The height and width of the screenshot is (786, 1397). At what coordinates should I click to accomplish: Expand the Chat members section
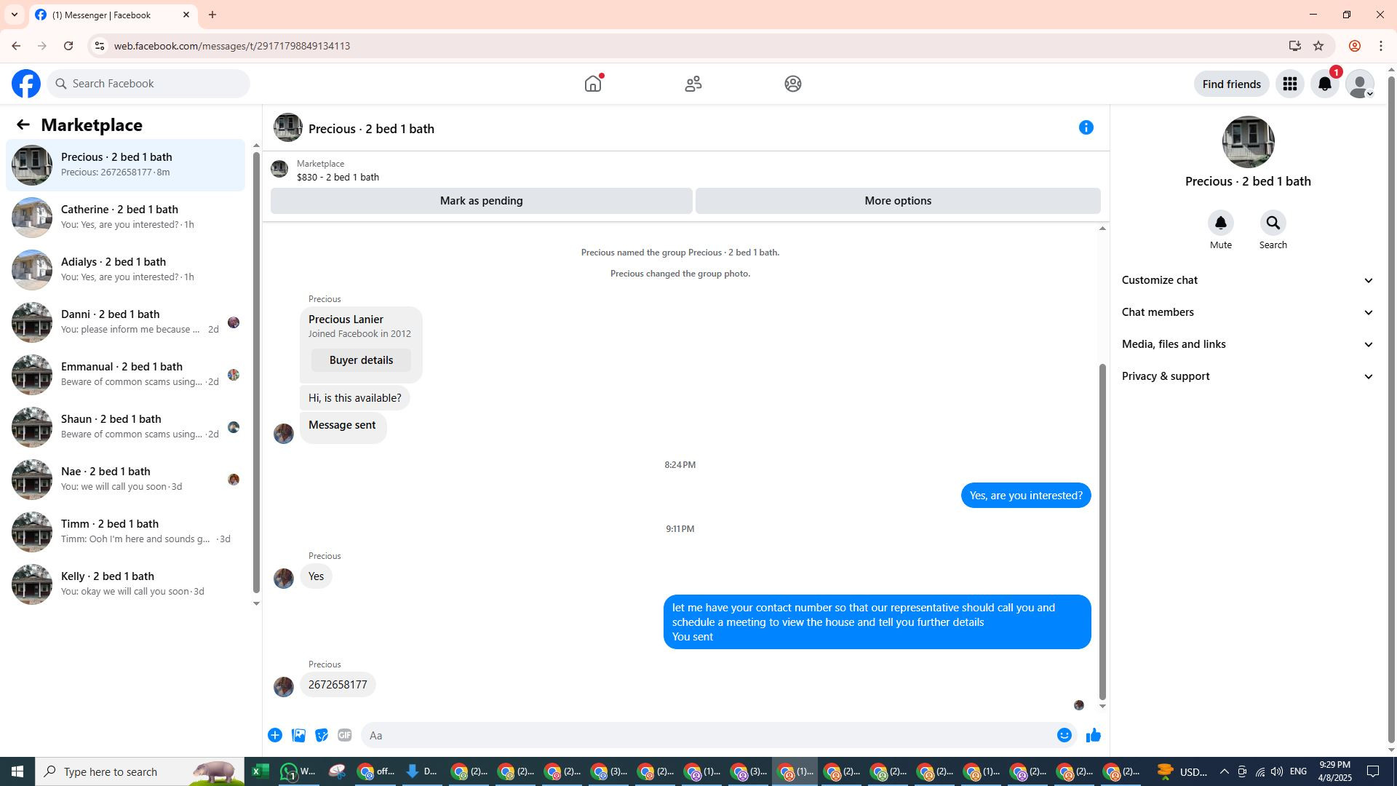tap(1247, 312)
